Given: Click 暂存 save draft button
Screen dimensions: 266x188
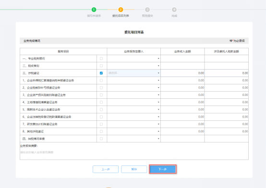Looking at the screenshot, I should [134, 169].
